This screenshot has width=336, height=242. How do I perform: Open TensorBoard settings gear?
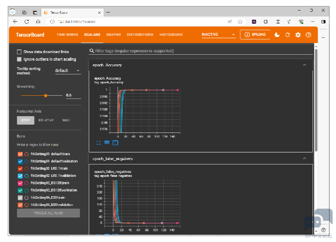tap(298, 35)
